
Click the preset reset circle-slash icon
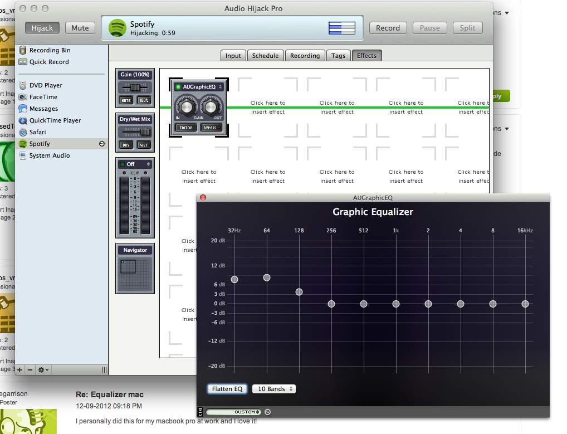pyautogui.click(x=267, y=412)
